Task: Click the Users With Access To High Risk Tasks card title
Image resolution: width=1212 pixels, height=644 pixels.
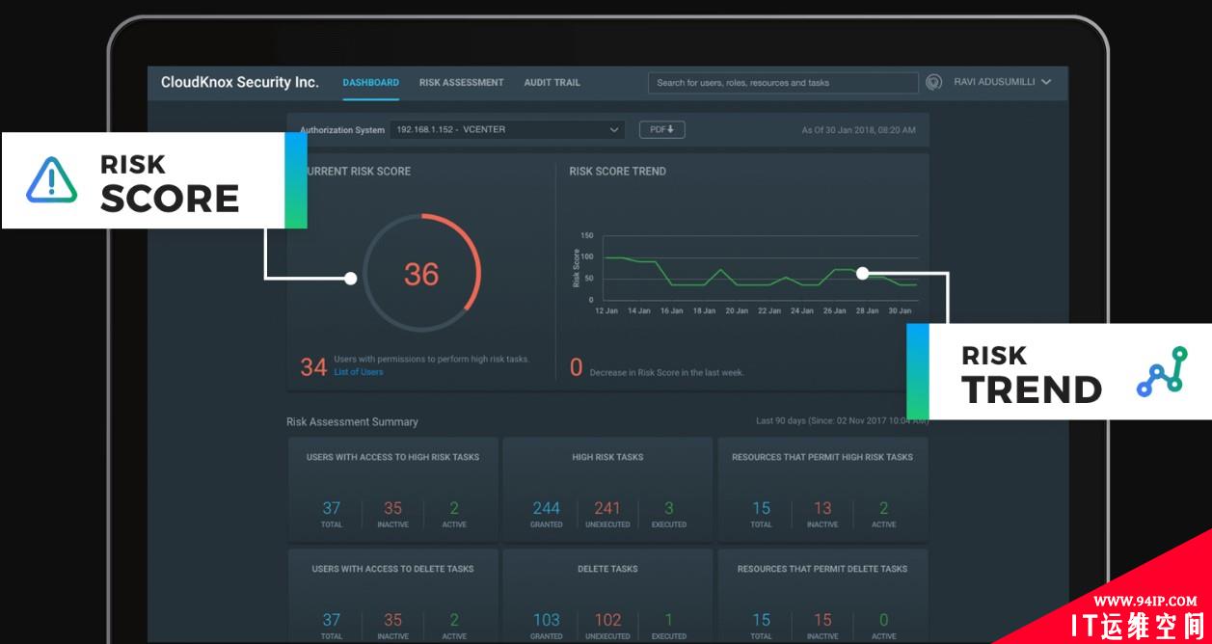Action: tap(392, 457)
